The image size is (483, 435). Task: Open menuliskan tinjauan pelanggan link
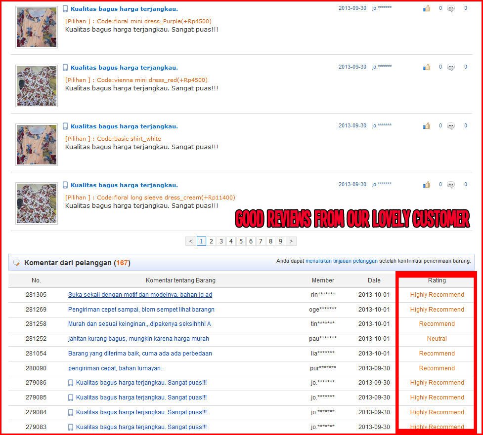pyautogui.click(x=341, y=261)
